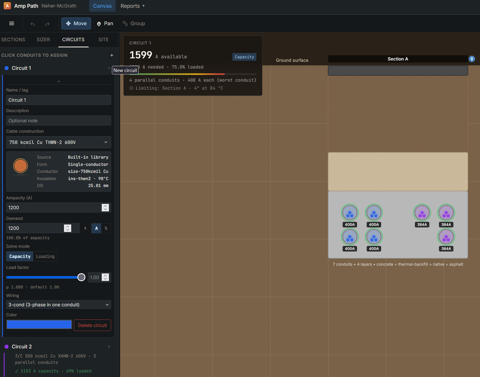Select the Pan tool
The height and width of the screenshot is (377, 480).
(x=105, y=24)
